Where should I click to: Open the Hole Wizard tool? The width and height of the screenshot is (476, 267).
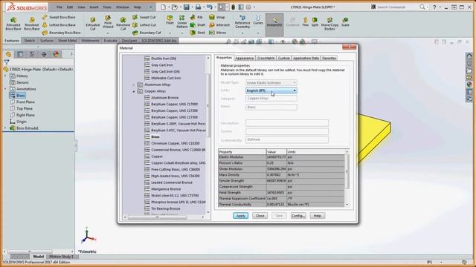click(107, 22)
